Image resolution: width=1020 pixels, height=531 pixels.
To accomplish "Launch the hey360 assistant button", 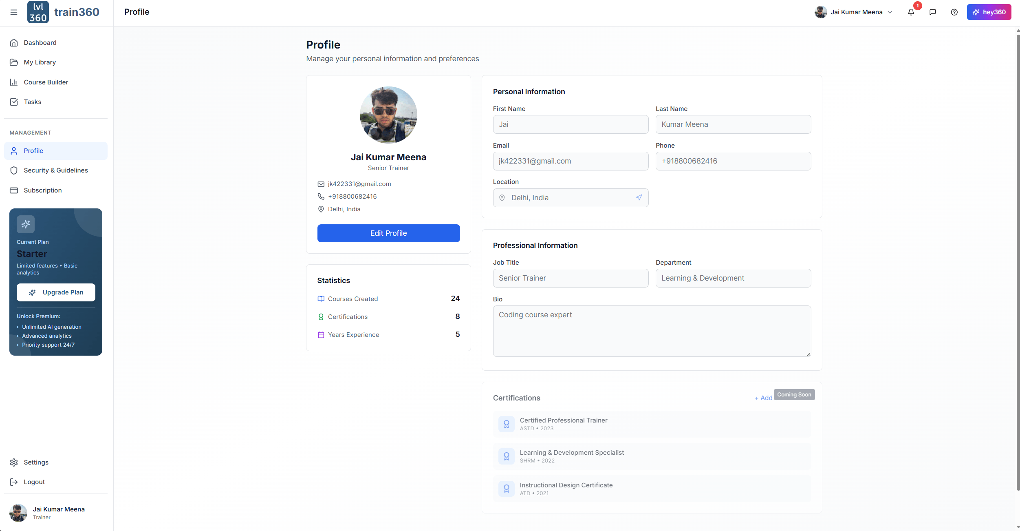I will (989, 12).
